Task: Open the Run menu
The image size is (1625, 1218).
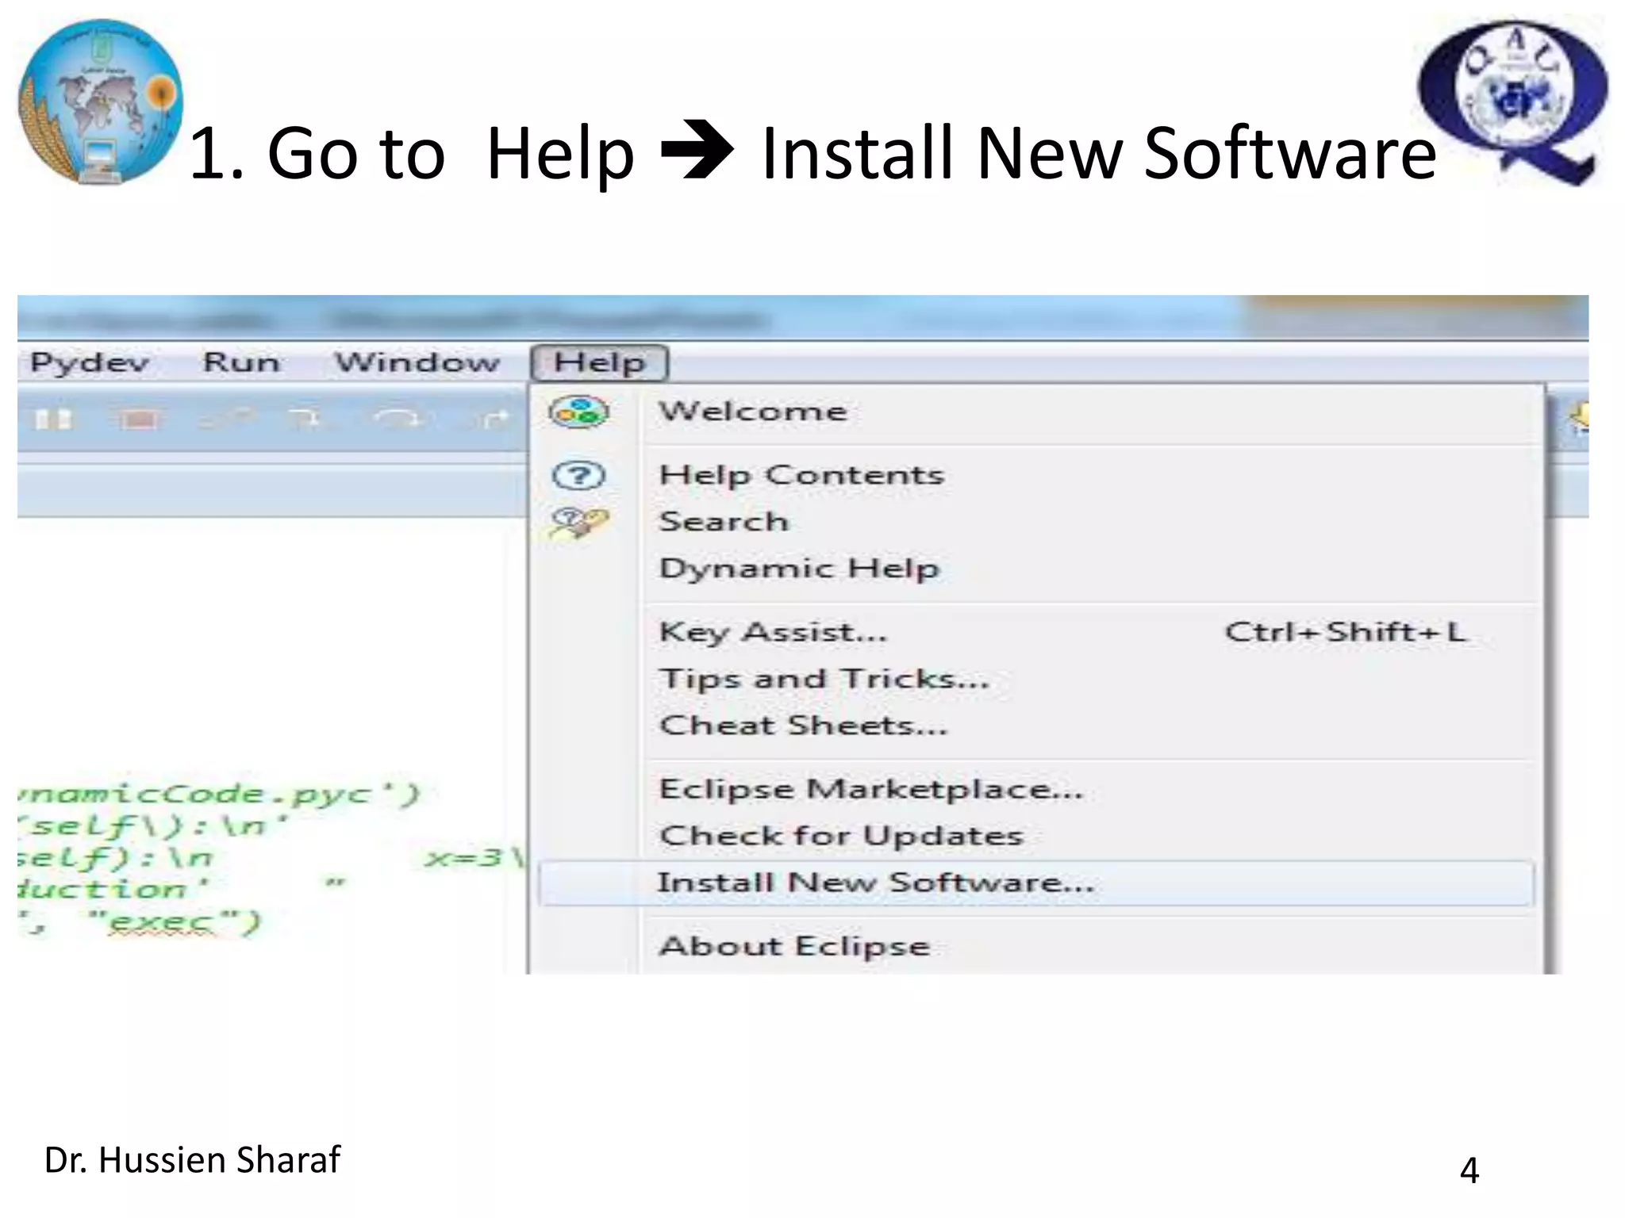Action: (241, 362)
